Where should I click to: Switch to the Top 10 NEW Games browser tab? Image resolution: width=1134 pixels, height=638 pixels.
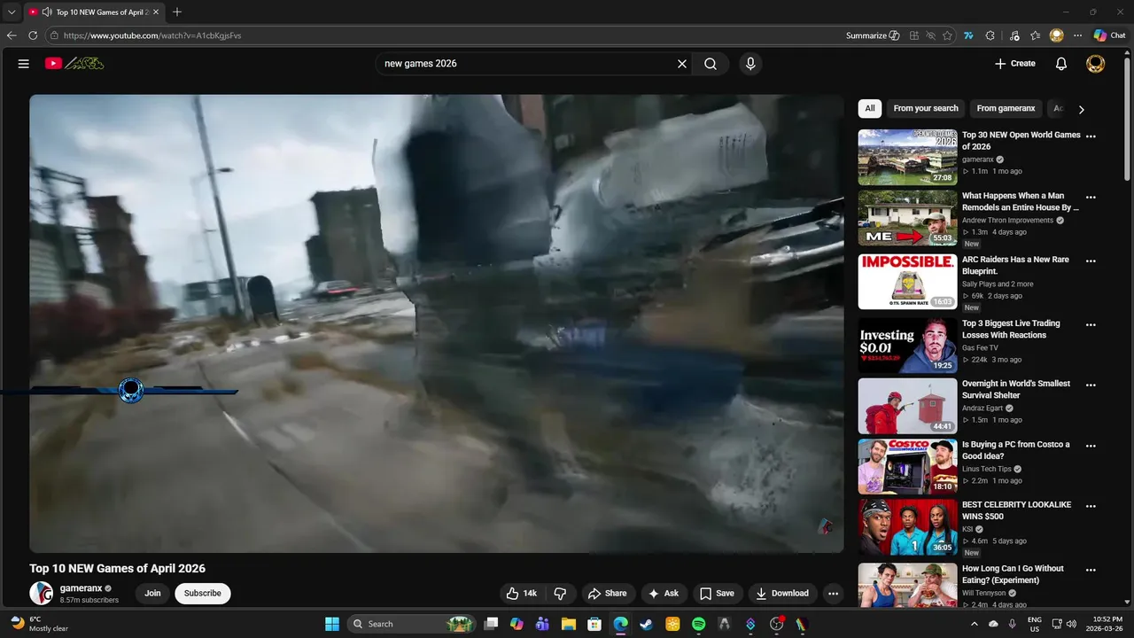pyautogui.click(x=94, y=12)
